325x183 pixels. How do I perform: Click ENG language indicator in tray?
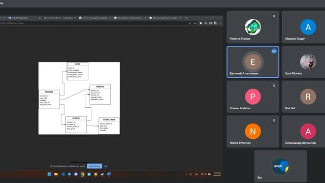197,174
